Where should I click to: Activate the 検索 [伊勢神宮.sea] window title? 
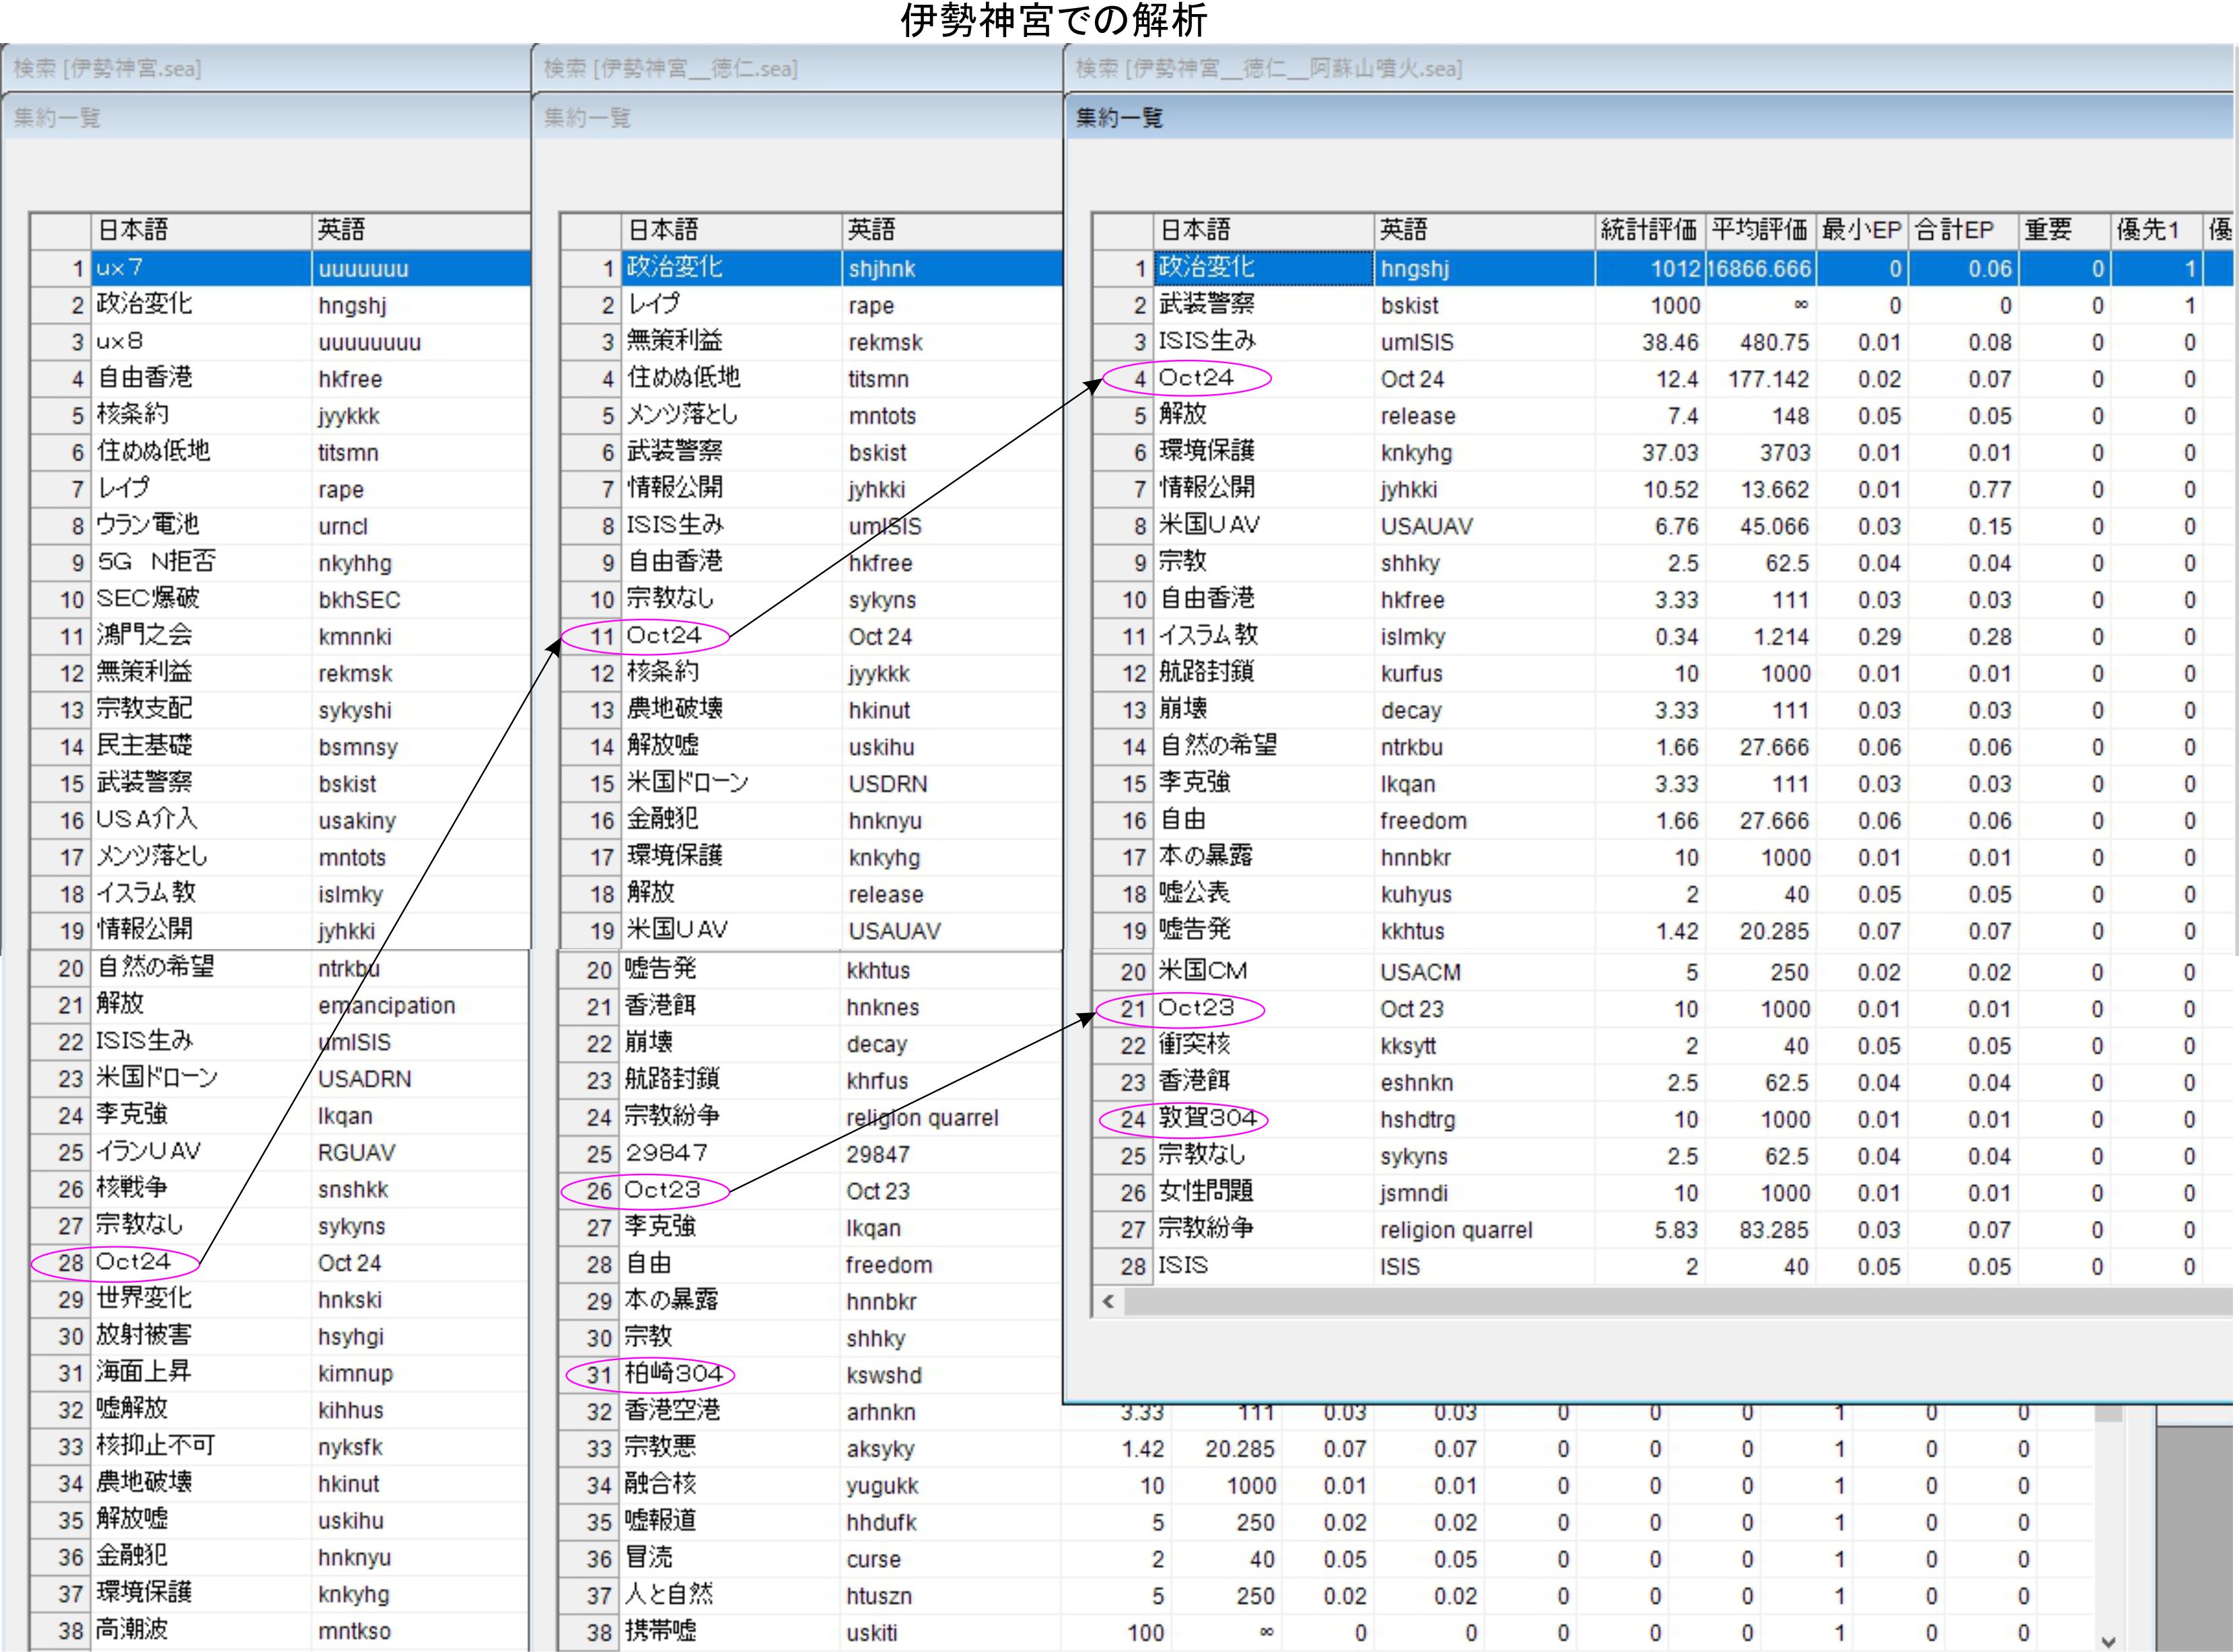point(108,68)
